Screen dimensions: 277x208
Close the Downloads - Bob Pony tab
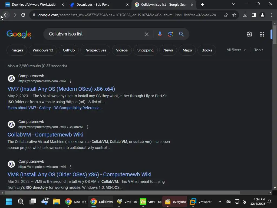point(127,5)
